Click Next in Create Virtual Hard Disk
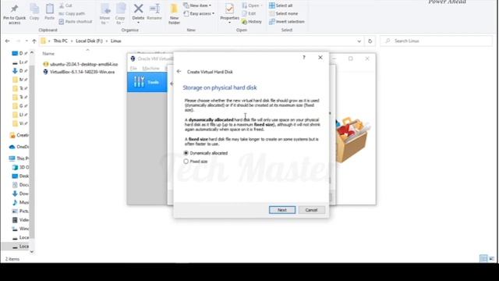Viewport: 499px width, 281px height. (x=282, y=210)
